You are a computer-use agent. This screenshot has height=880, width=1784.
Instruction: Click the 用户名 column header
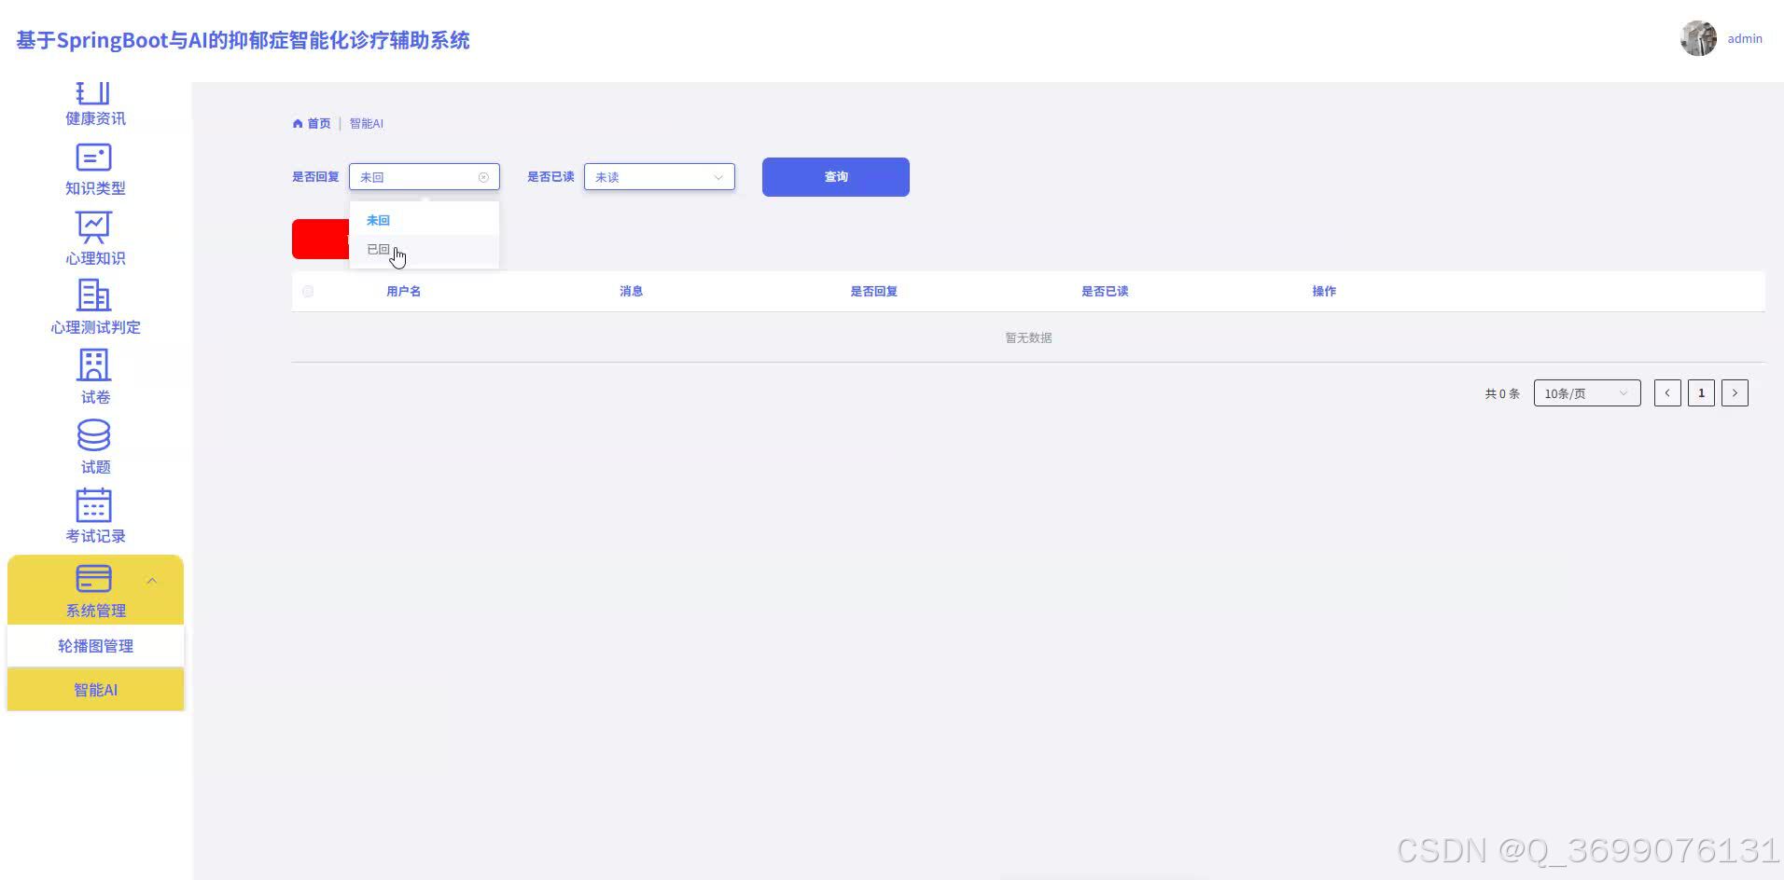click(403, 292)
